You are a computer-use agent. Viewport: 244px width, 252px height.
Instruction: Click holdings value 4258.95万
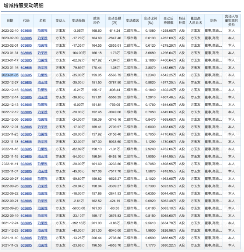point(168,31)
